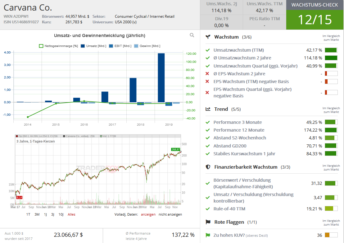Click the green checkmark beside Umsatzwachstum (TTM)
Image resolution: width=344 pixels, height=243 pixels.
207,50
